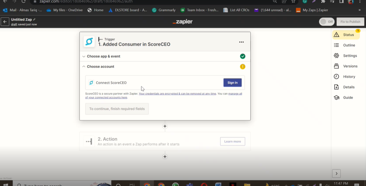Viewport: 366px width, 186px height.
Task: Open the trigger step three-dots menu
Action: (241, 42)
